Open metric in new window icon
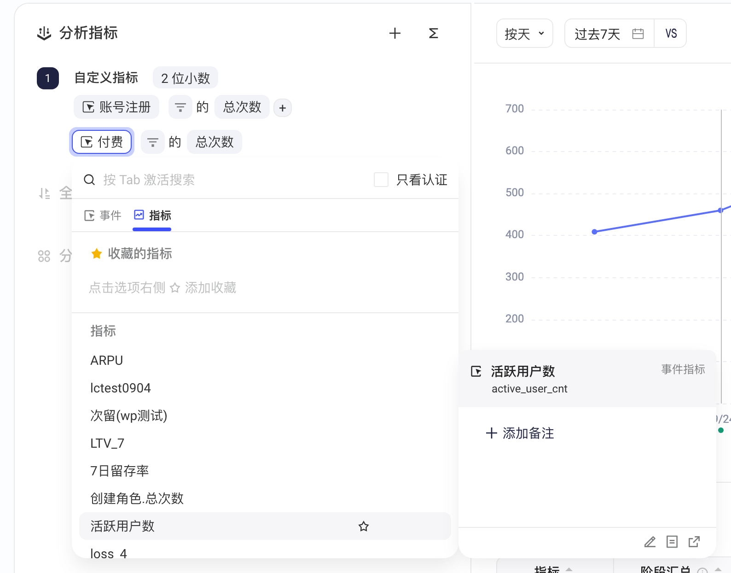This screenshot has width=731, height=573. coord(694,542)
